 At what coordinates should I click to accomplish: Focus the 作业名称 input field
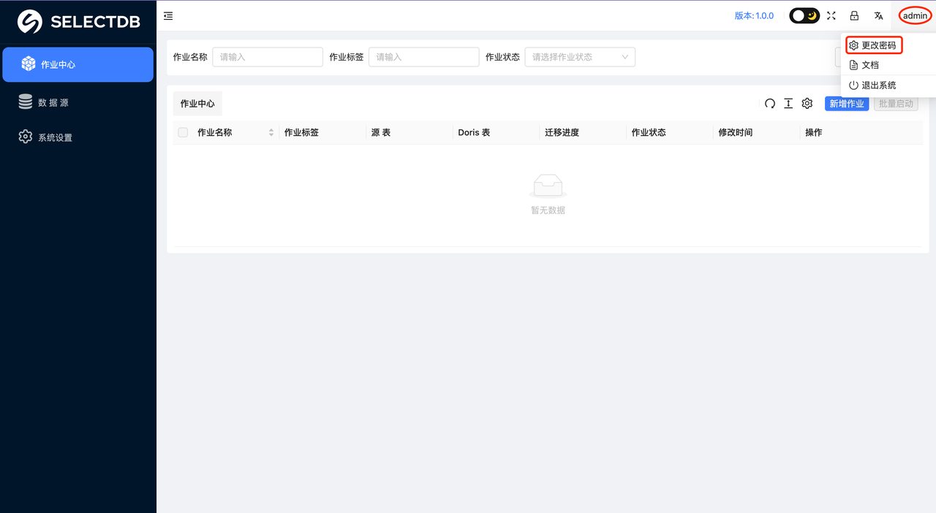[268, 57]
